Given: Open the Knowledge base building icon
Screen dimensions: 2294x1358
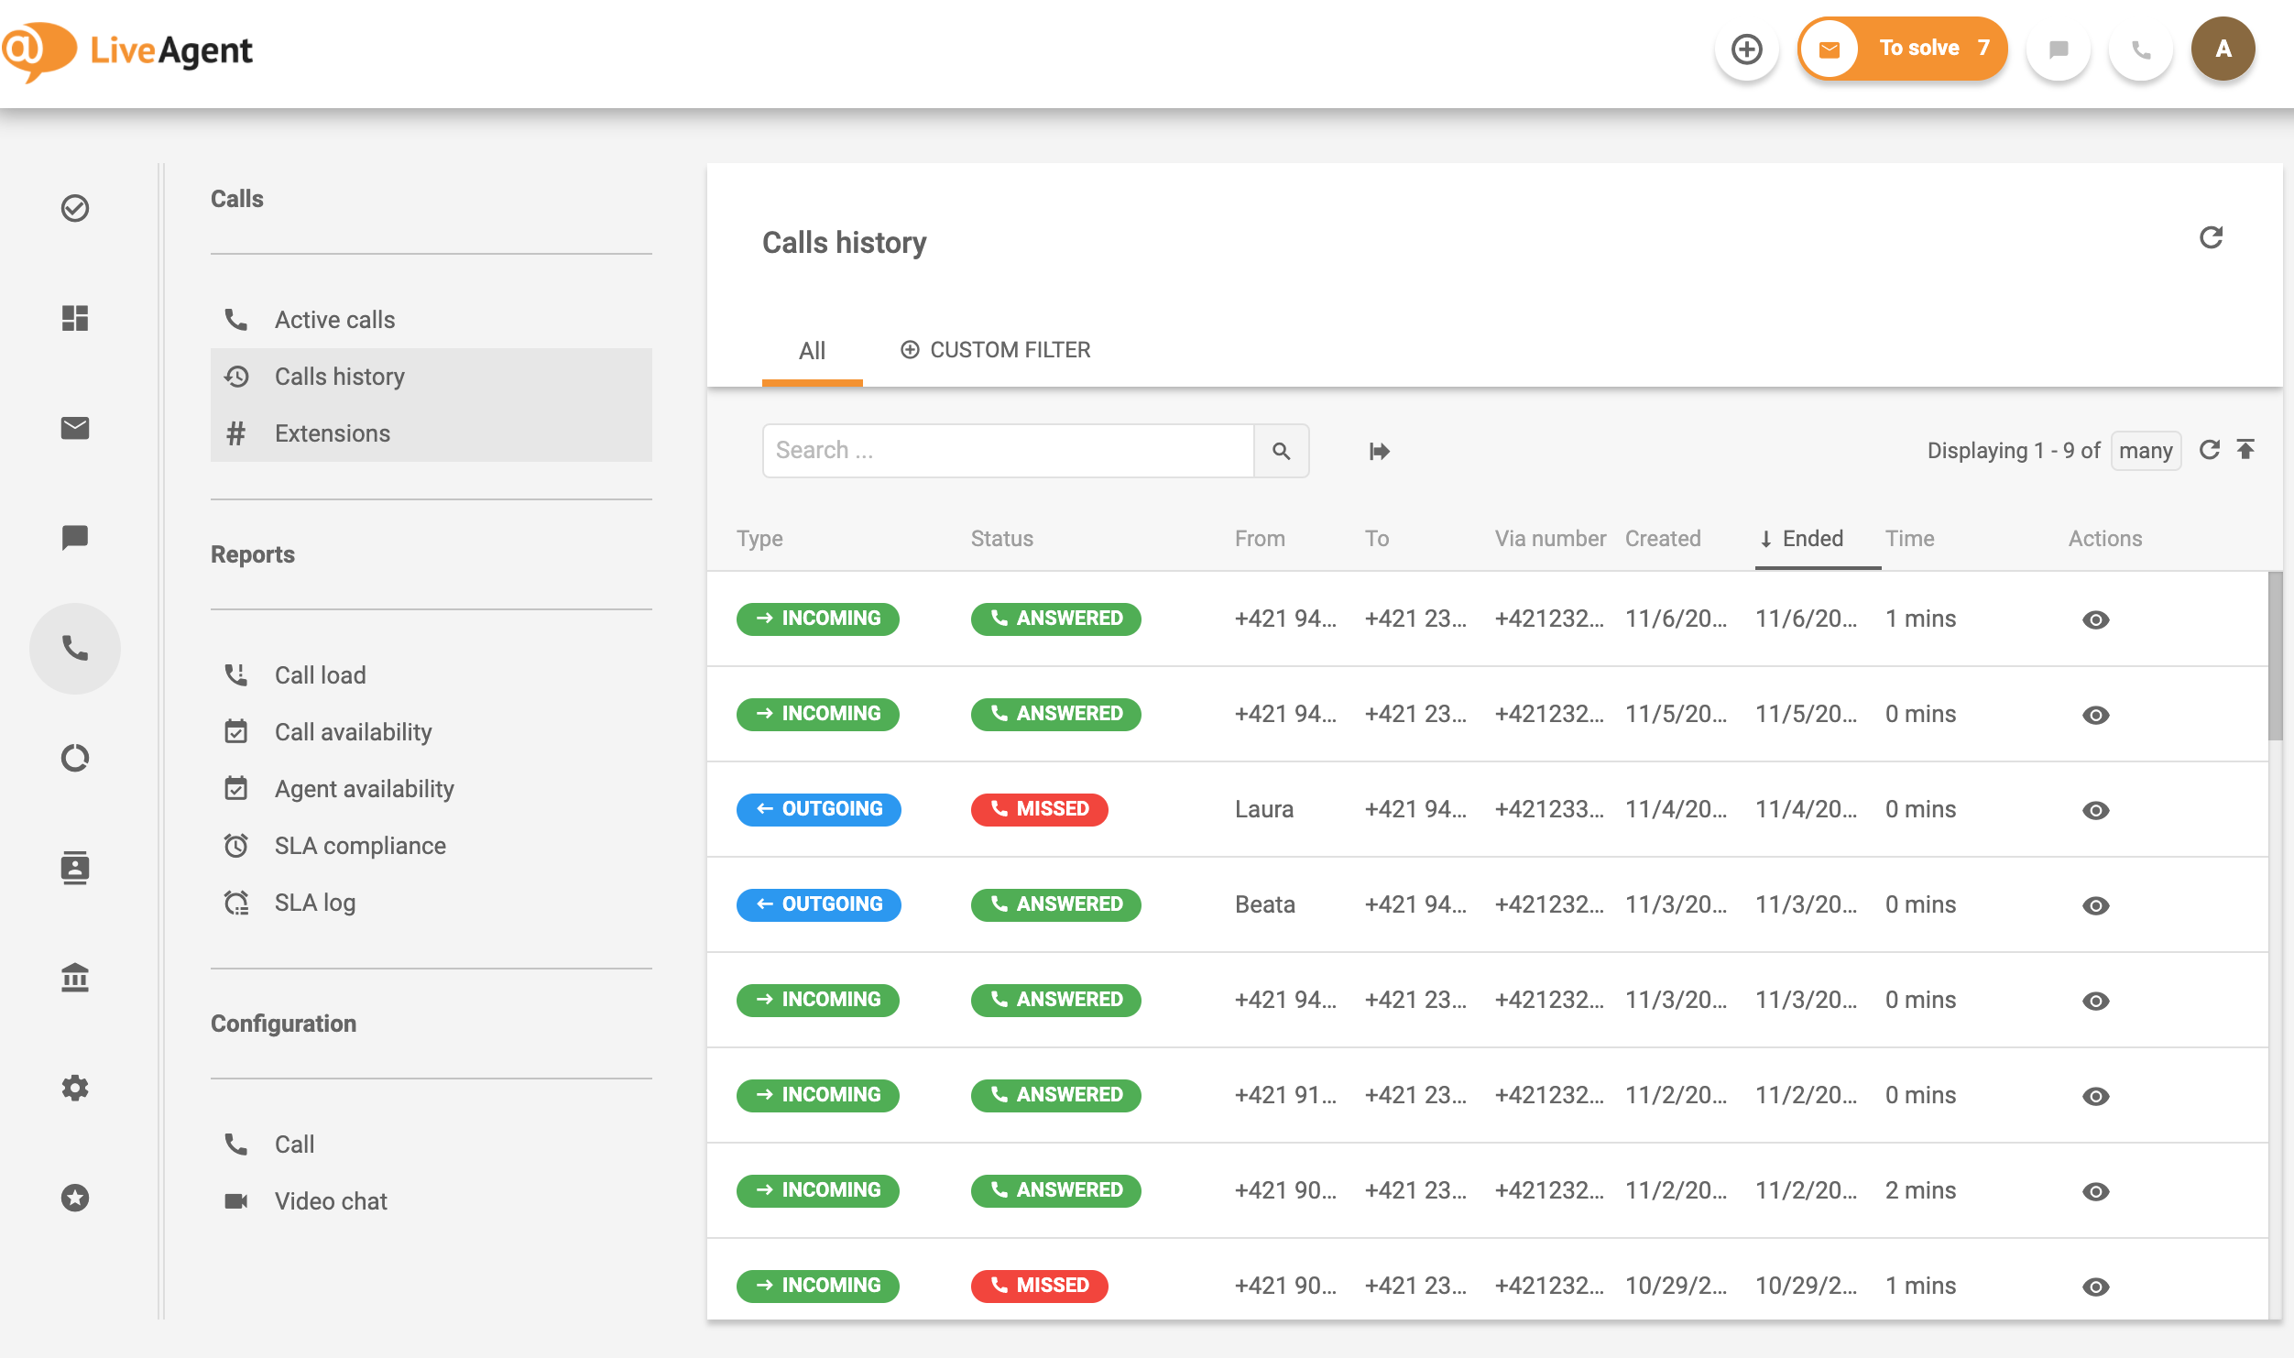Looking at the screenshot, I should 75,978.
